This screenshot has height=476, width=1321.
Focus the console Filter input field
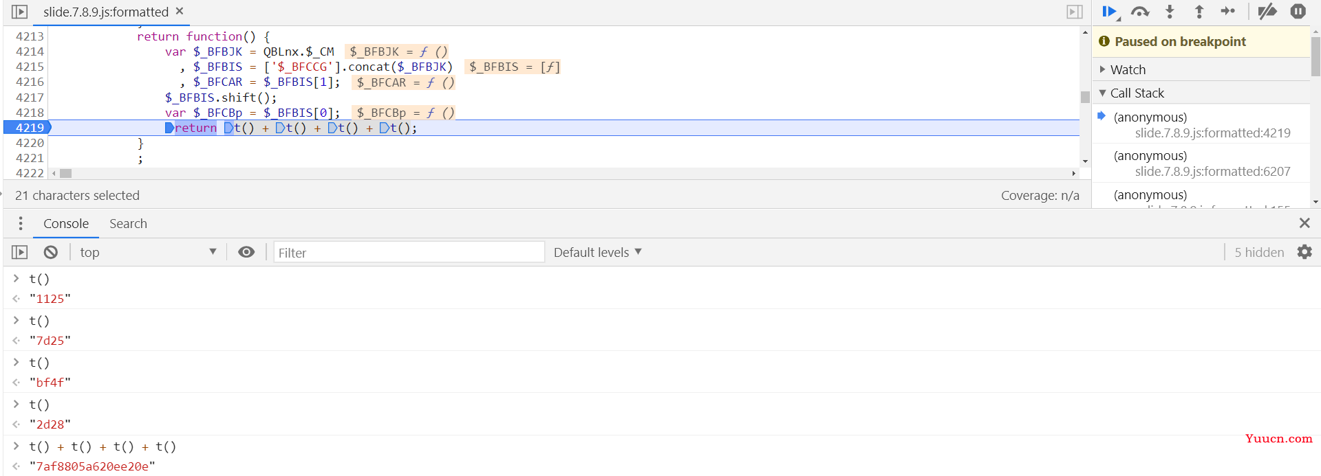pos(409,252)
